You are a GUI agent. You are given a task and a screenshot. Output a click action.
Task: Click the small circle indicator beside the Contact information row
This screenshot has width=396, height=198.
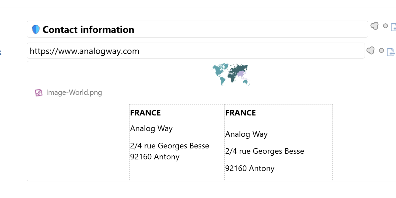pos(385,26)
